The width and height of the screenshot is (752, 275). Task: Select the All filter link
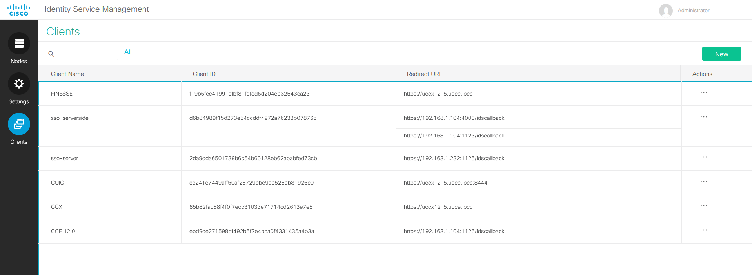point(128,52)
